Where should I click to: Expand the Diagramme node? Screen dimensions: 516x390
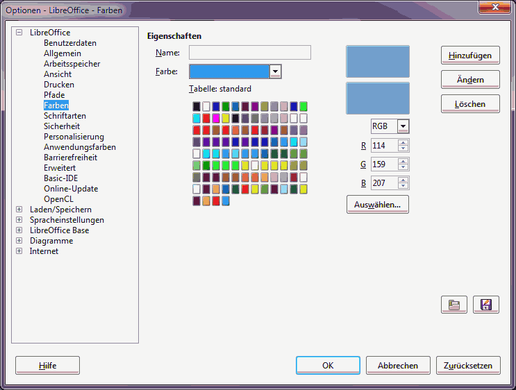(19, 240)
